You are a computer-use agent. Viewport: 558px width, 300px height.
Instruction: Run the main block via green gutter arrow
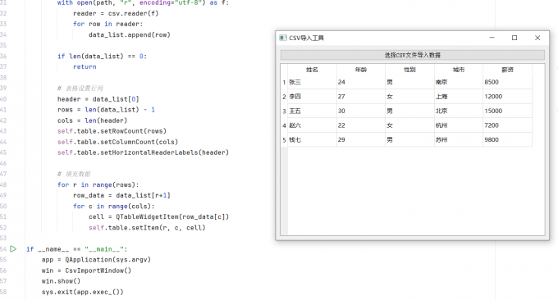(x=13, y=249)
